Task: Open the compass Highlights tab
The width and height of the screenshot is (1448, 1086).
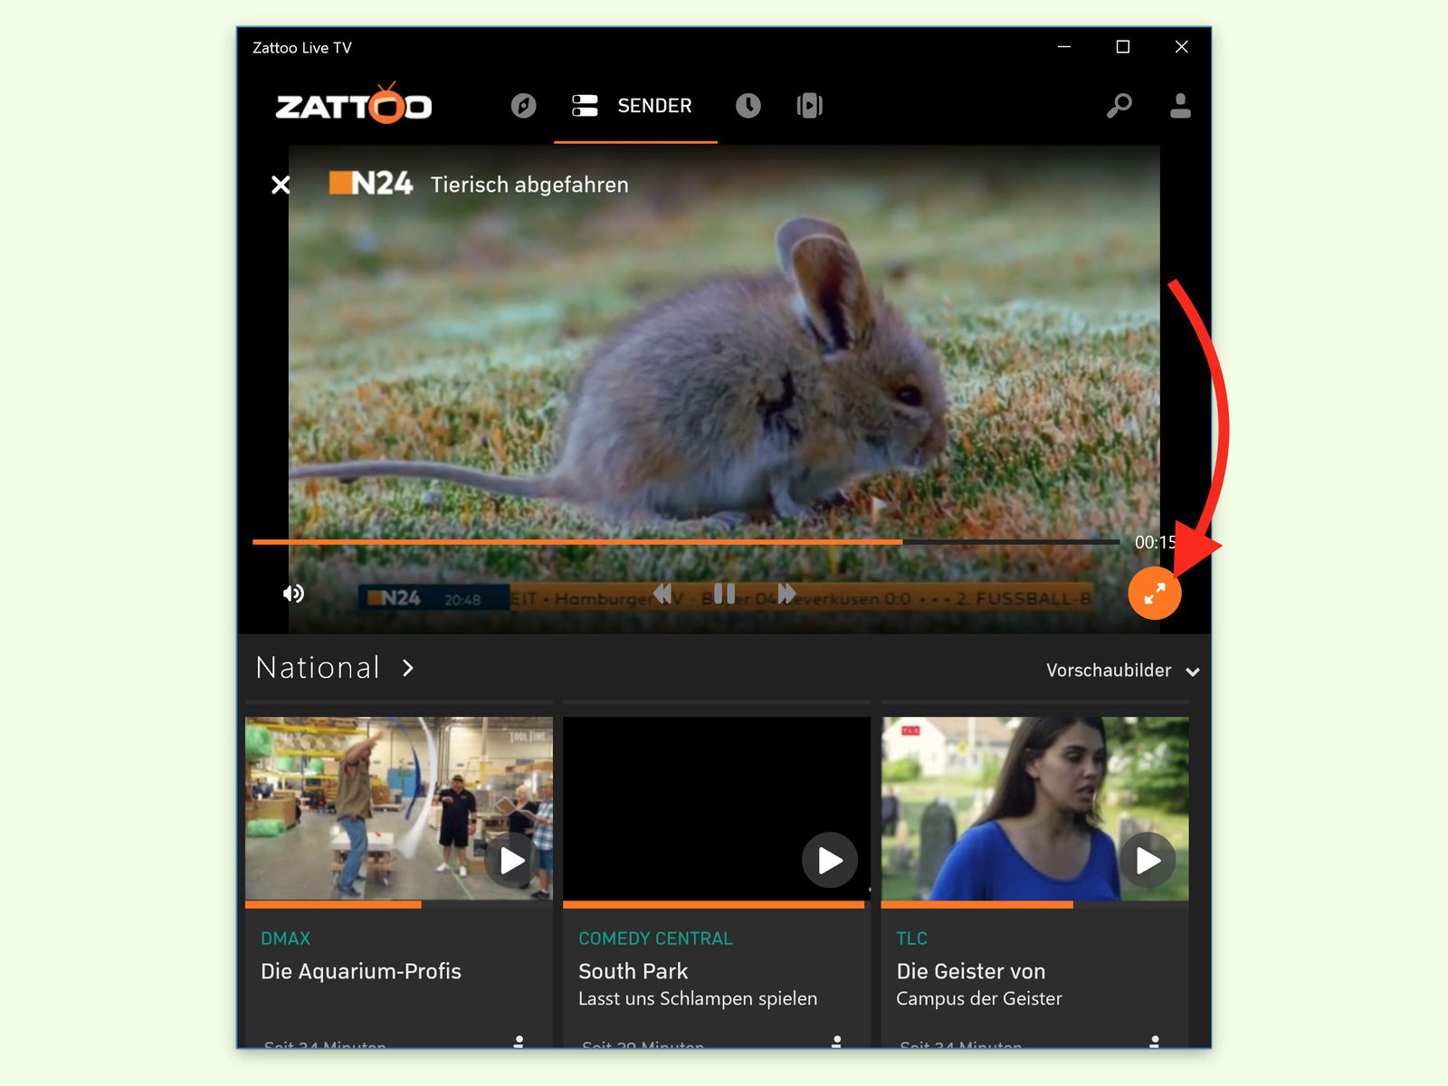Action: 523,106
